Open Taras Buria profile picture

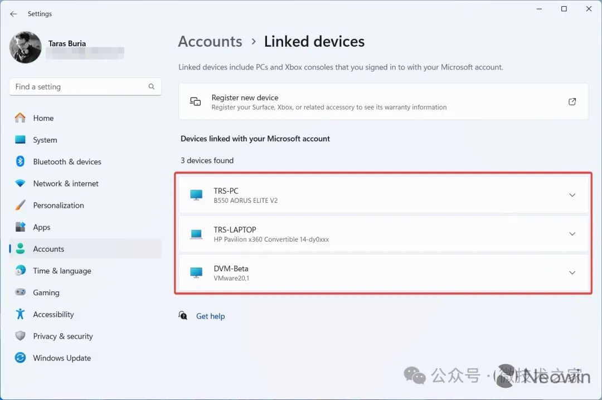click(25, 47)
